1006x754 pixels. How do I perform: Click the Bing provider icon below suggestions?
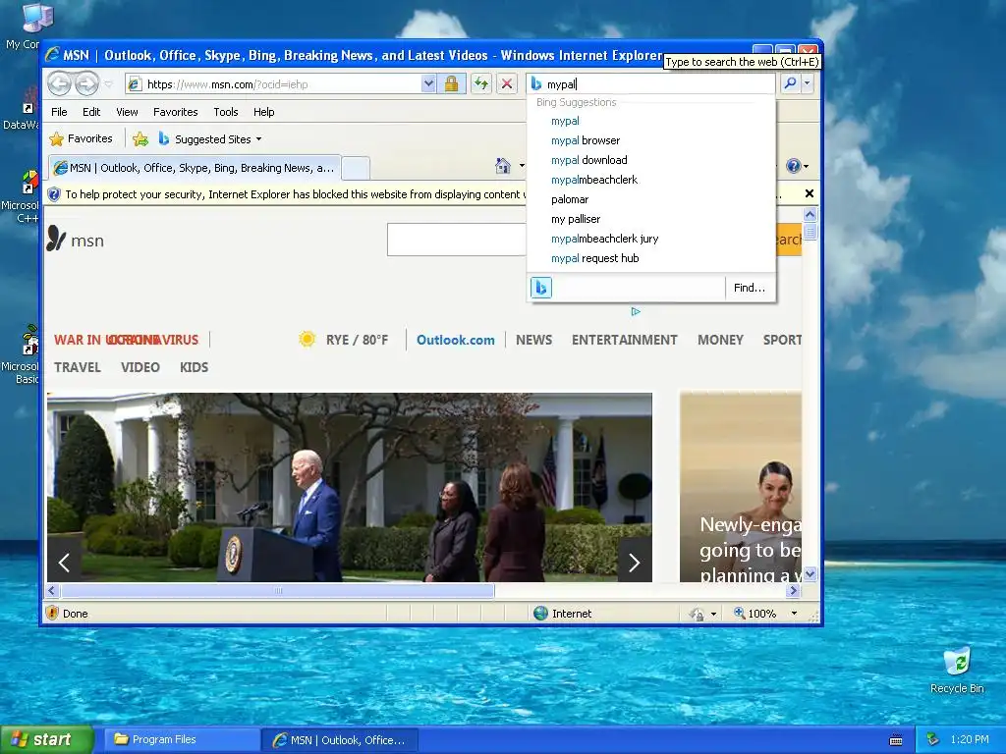click(x=541, y=288)
